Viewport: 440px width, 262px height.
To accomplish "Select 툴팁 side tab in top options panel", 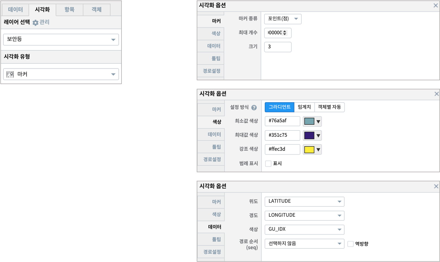I will point(211,59).
